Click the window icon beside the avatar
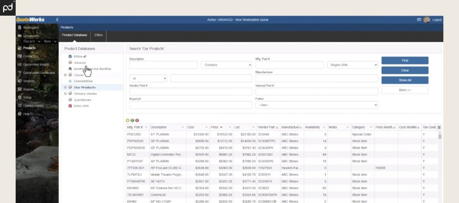 pyautogui.click(x=419, y=20)
